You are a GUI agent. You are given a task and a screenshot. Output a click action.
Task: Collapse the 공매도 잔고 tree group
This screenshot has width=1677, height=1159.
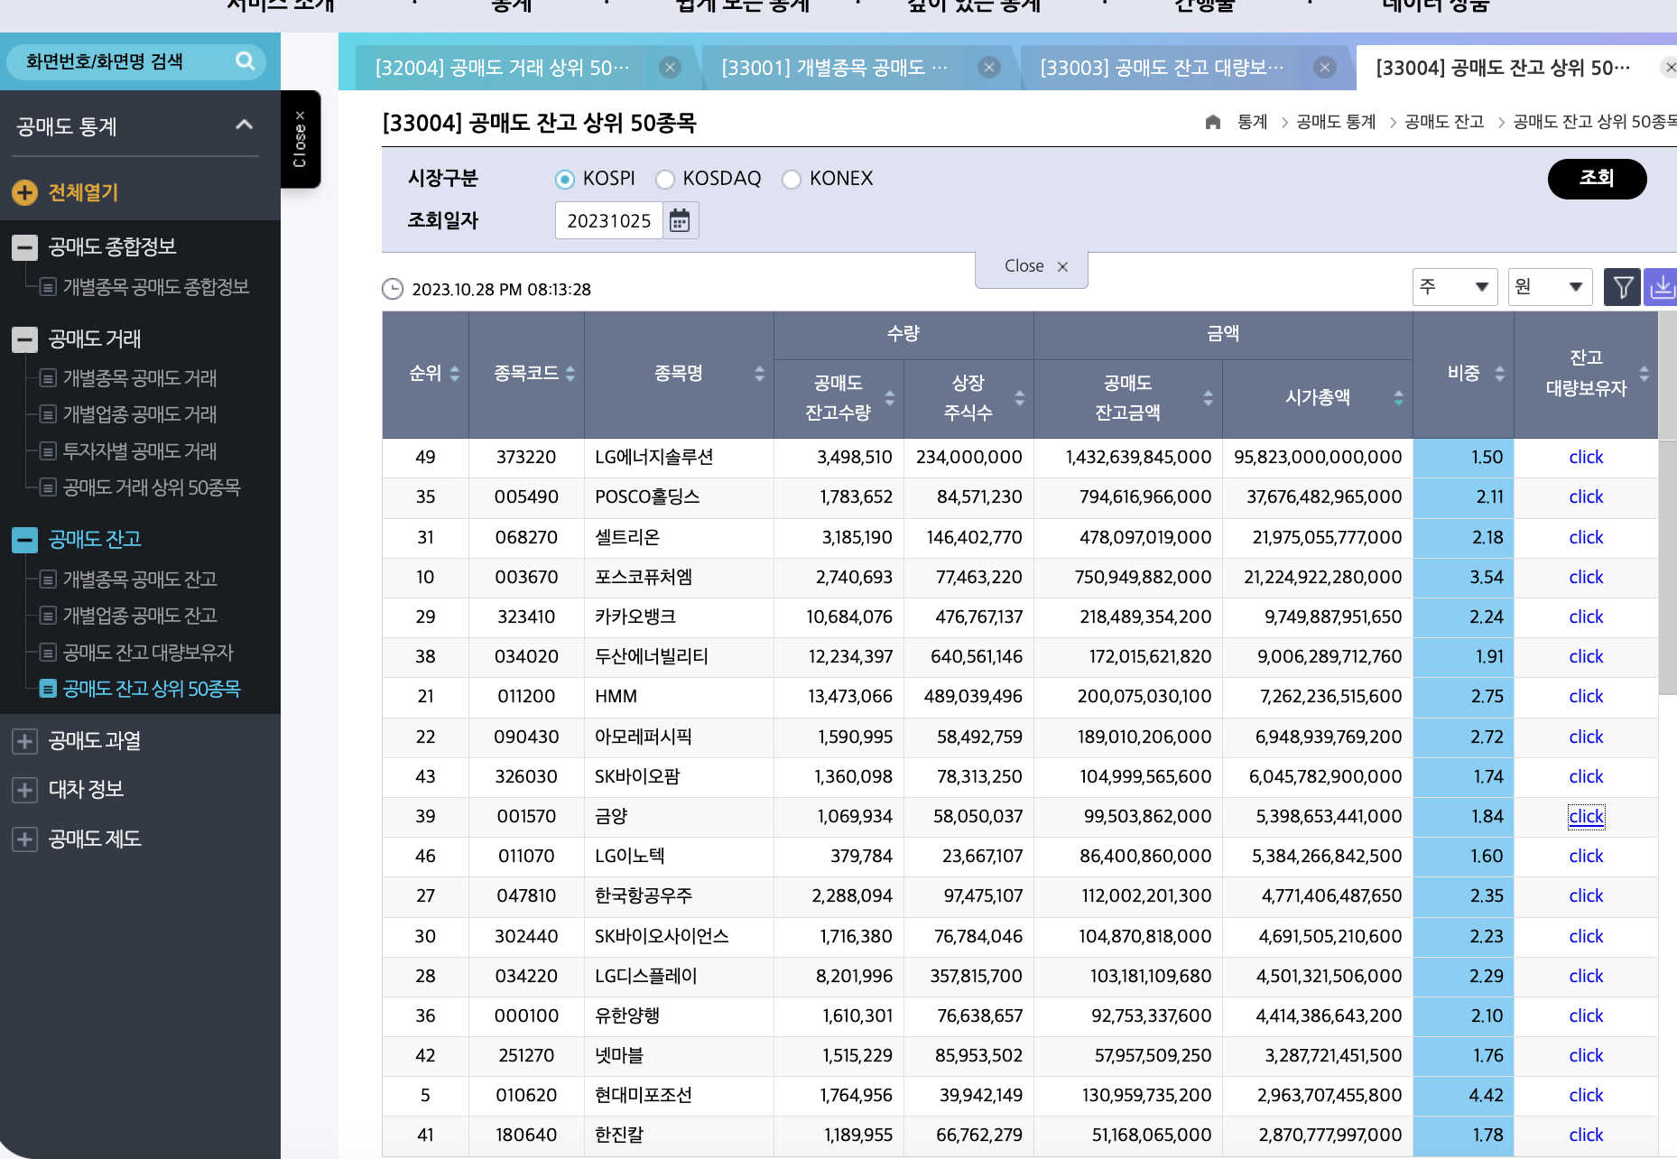tap(24, 540)
